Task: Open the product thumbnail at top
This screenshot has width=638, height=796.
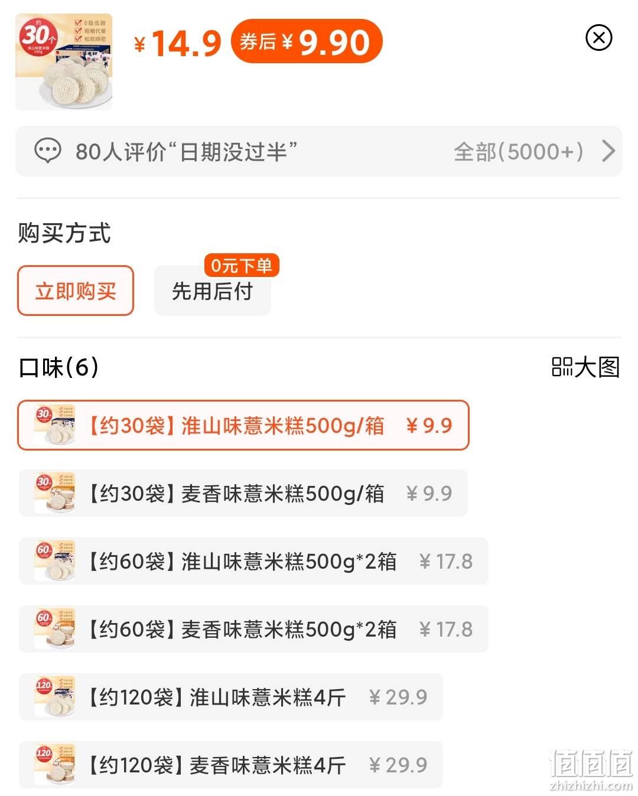Action: 64,61
